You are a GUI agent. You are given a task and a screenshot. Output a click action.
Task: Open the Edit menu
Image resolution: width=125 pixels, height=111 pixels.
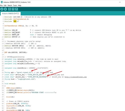coord(5,6)
